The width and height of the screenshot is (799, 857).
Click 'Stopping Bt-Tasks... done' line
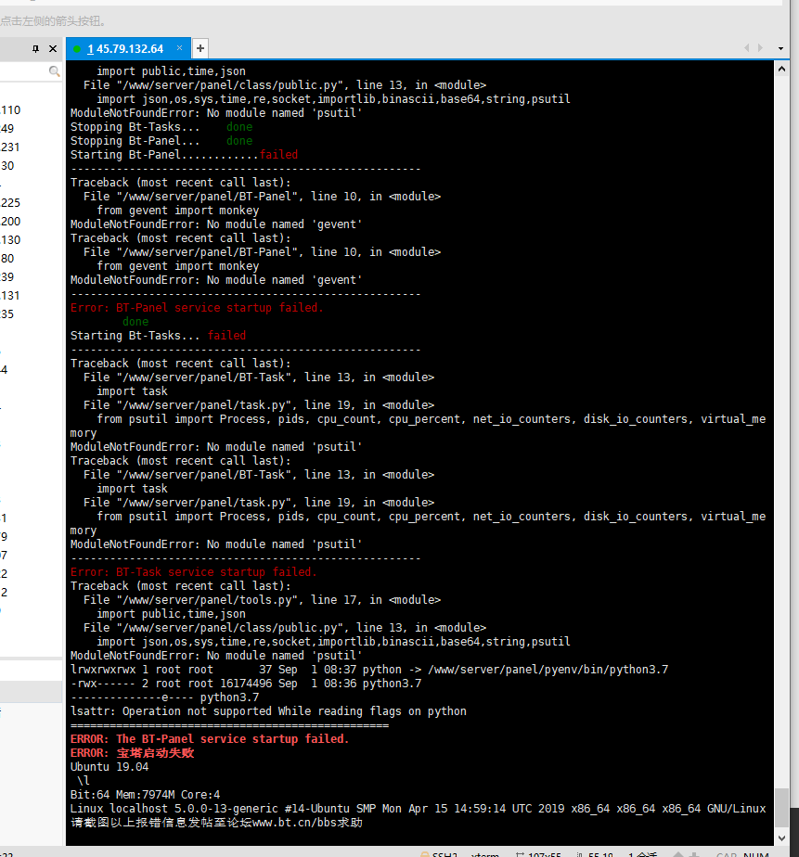tap(161, 127)
